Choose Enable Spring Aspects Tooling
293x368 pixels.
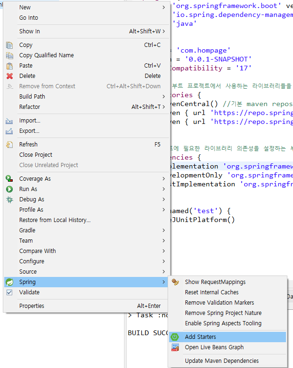click(x=227, y=323)
